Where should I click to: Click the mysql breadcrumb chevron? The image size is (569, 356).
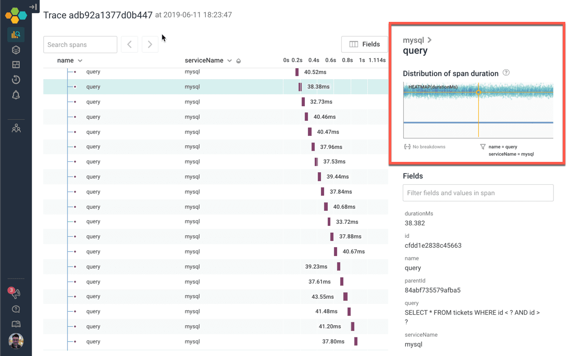[x=429, y=40]
